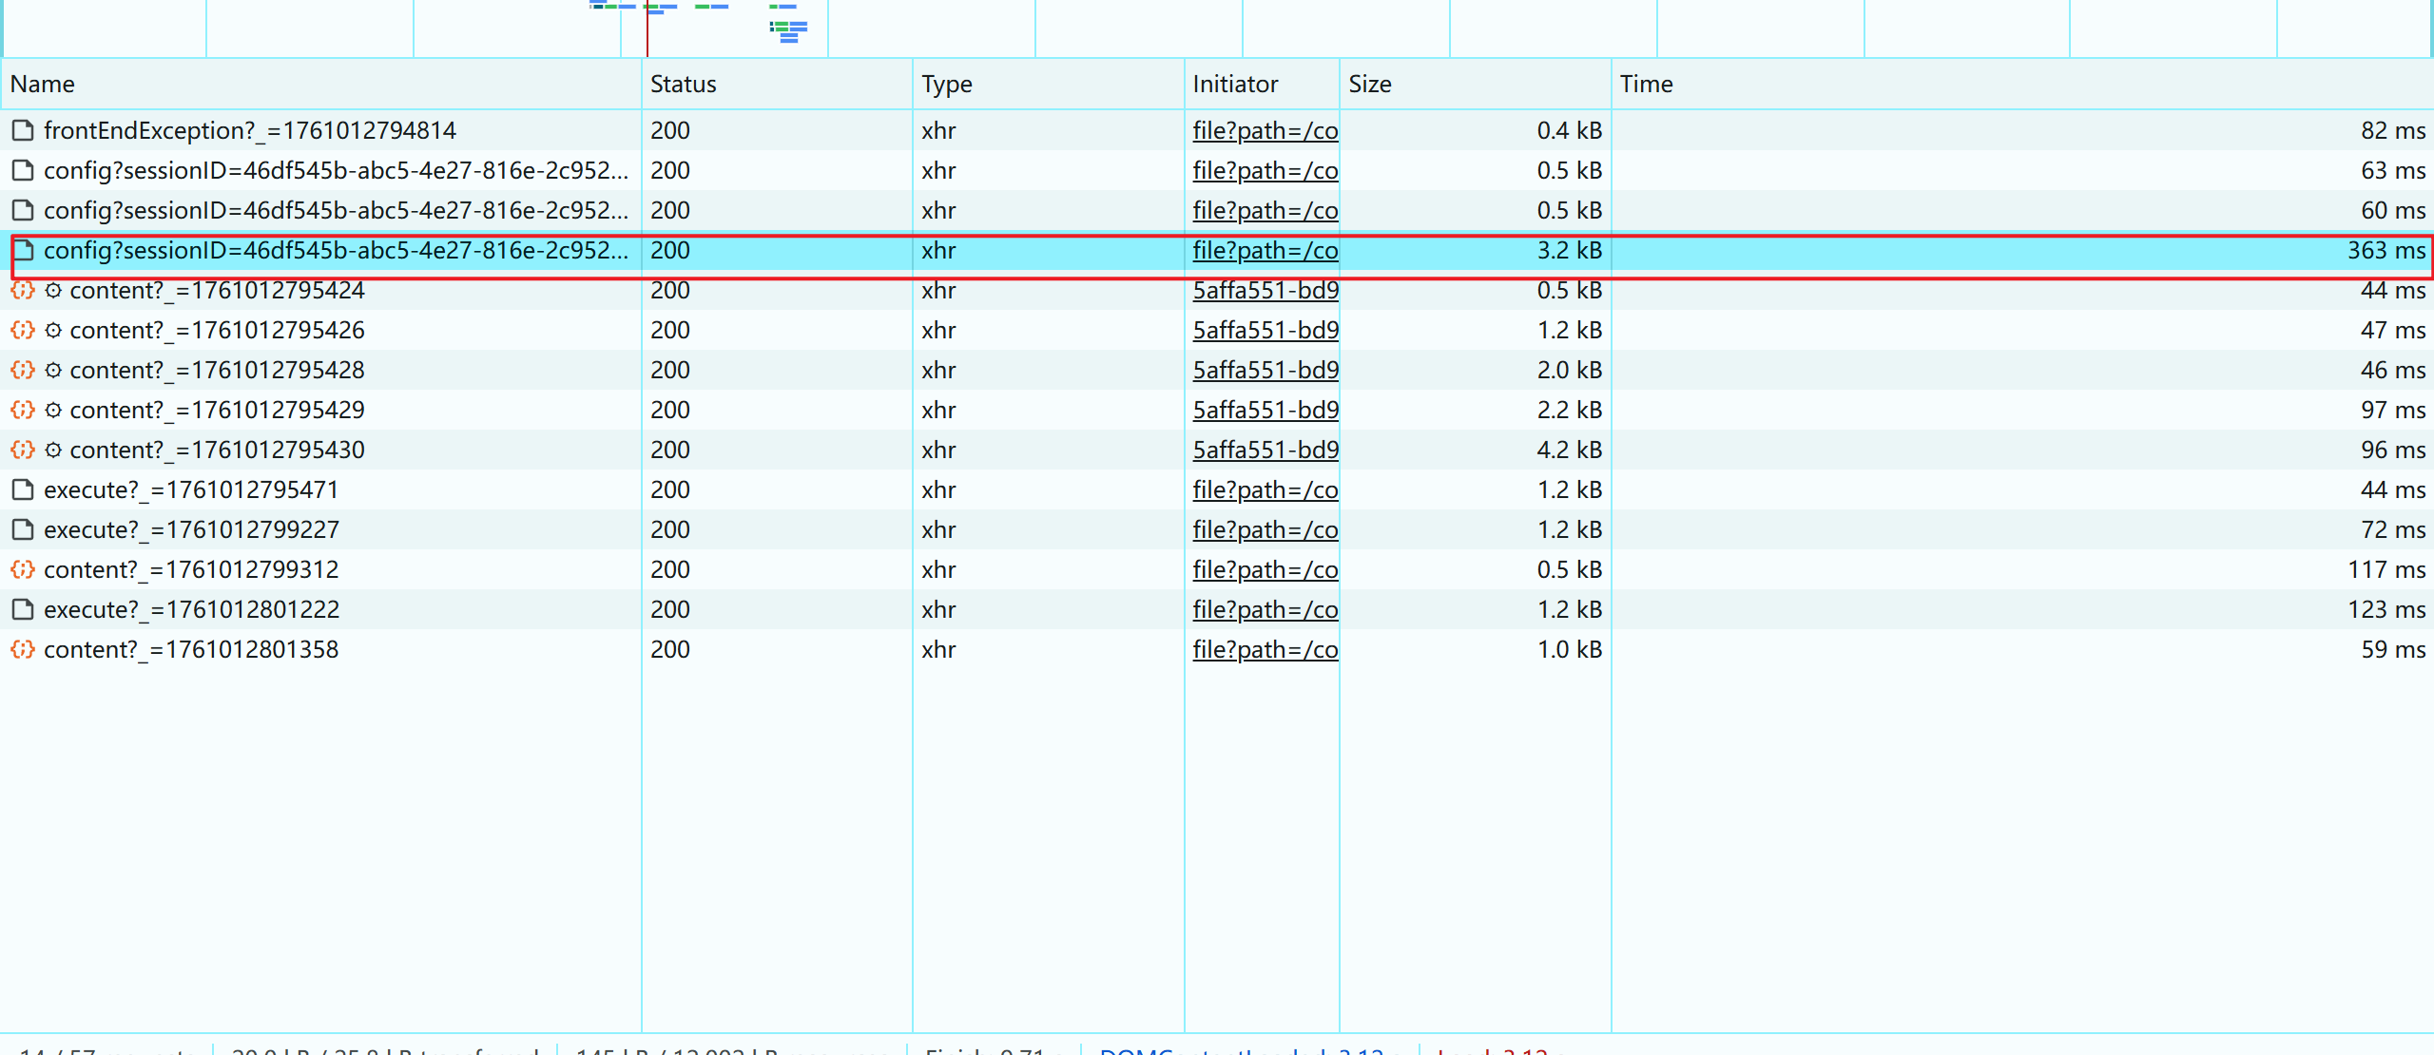Sort by Size column header
Screen dimensions: 2434x1055
coord(1369,85)
